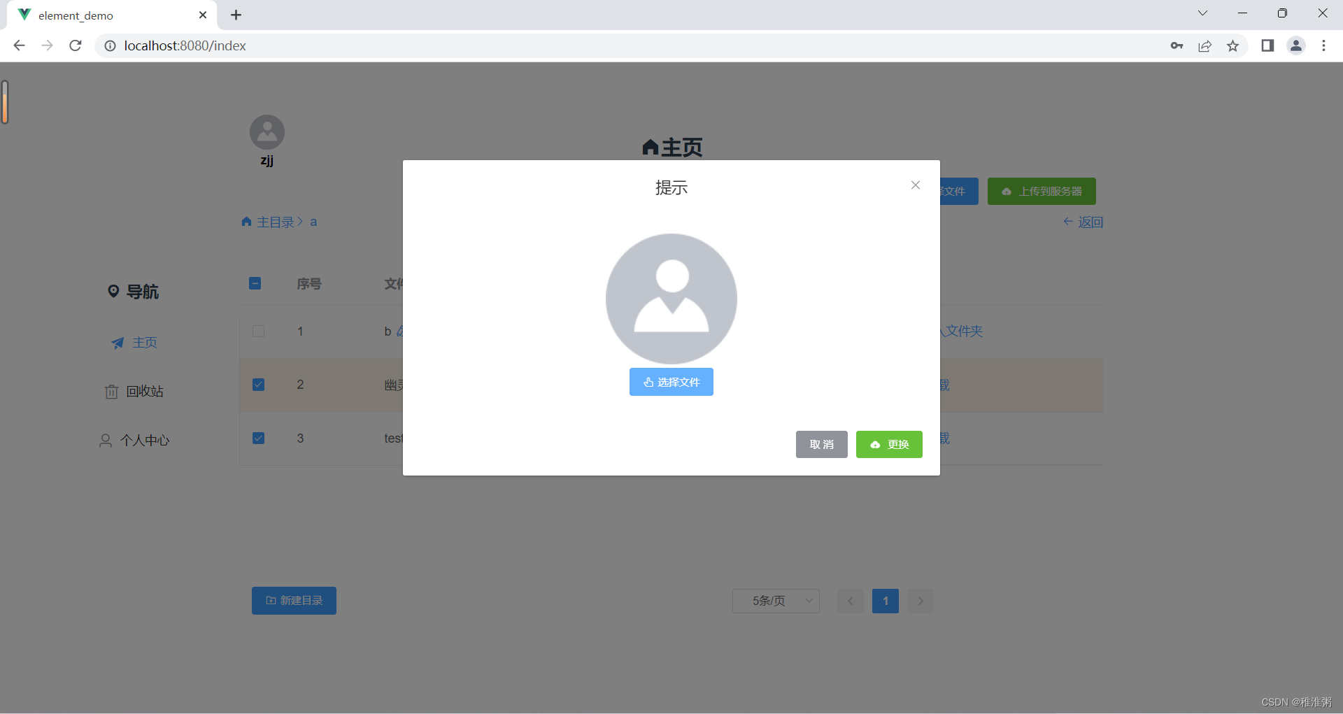
Task: Click the zjj user avatar picture
Action: [x=267, y=131]
